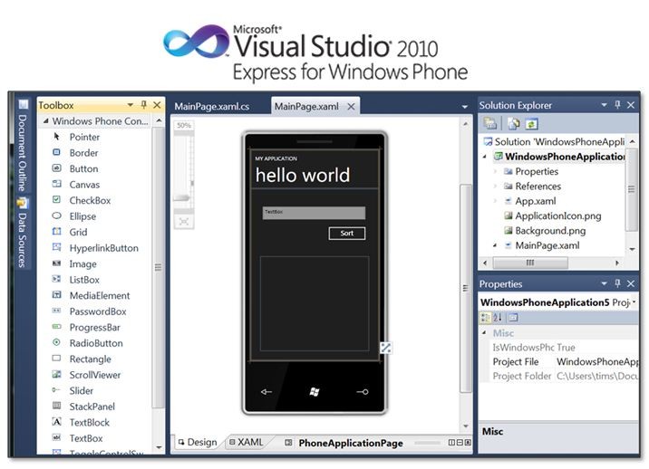Image resolution: width=649 pixels, height=469 pixels.
Task: Select the Pointer tool in Toolbox
Action: point(84,137)
